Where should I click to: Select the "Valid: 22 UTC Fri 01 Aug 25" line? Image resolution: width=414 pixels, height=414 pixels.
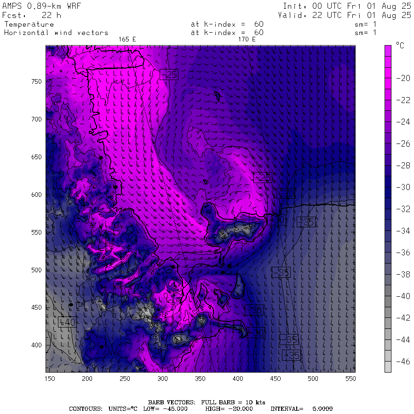coord(344,15)
